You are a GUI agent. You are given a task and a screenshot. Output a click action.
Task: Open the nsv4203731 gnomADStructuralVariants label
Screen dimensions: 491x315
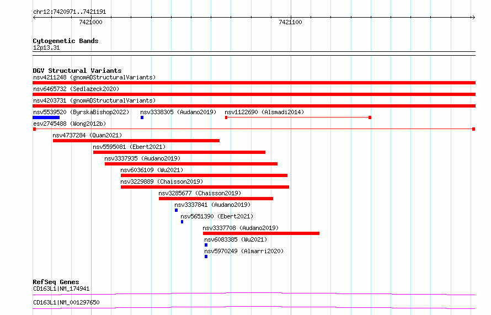[94, 100]
